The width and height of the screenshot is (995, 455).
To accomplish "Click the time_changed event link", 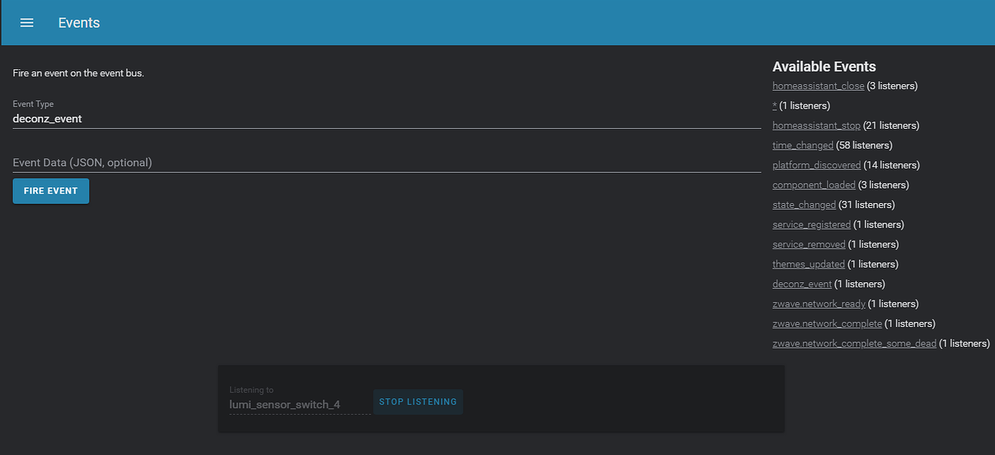I will 802,145.
